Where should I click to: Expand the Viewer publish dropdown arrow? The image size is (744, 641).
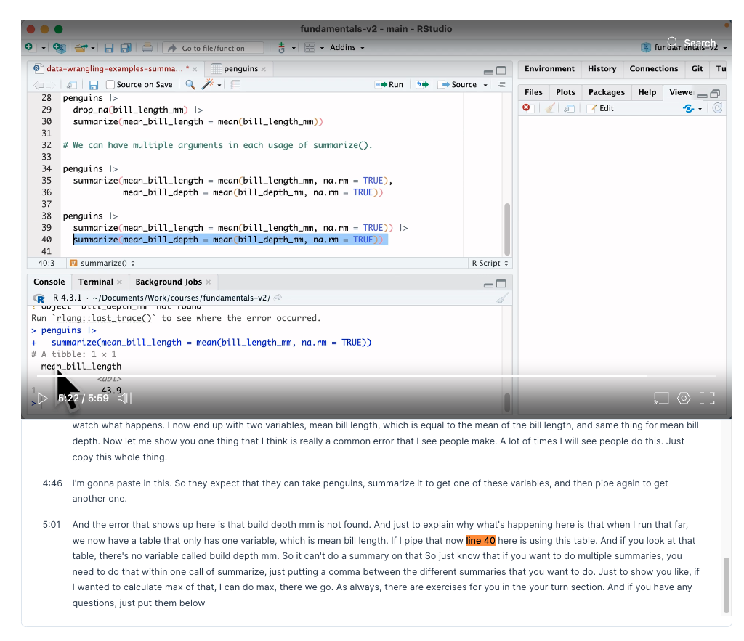(x=700, y=109)
